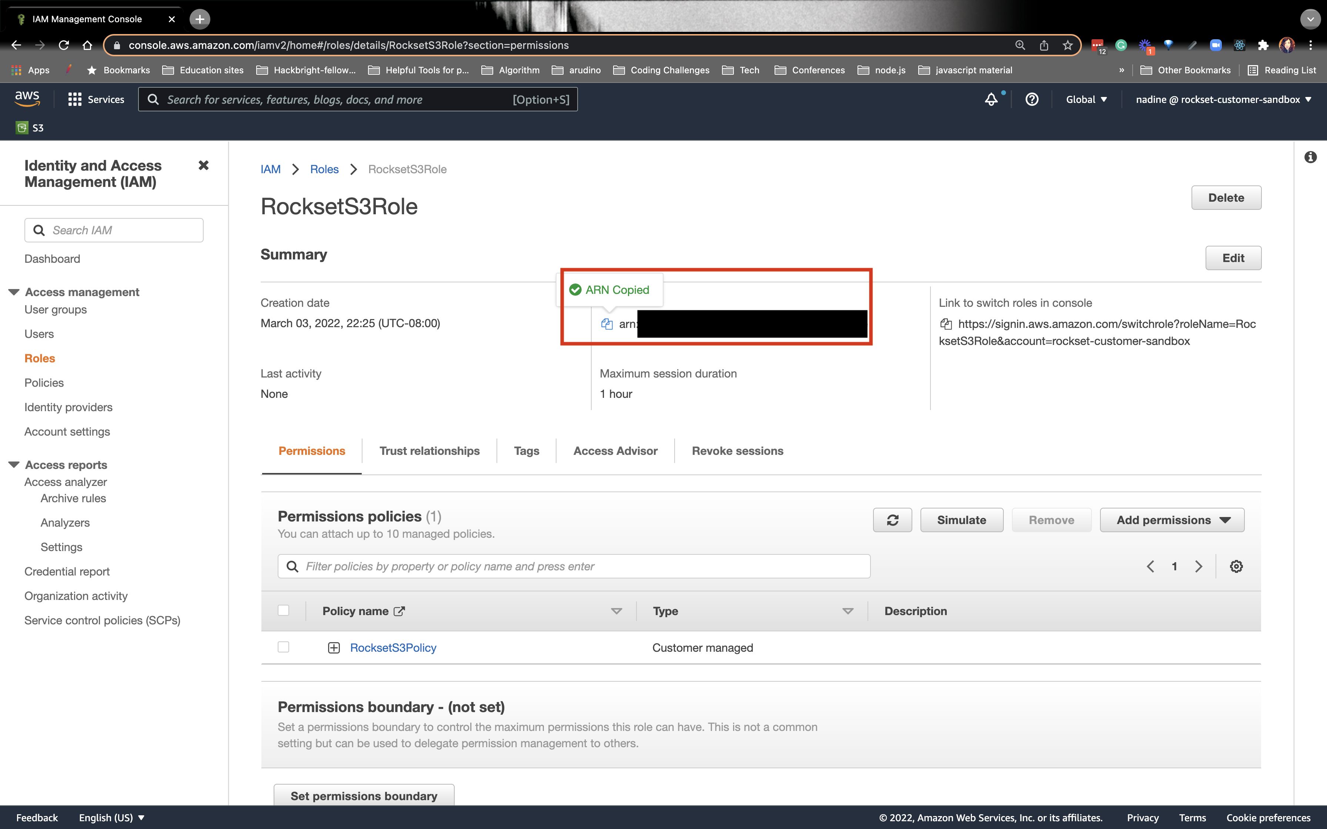Open Users in the IAM sidebar
This screenshot has height=829, width=1327.
point(39,334)
